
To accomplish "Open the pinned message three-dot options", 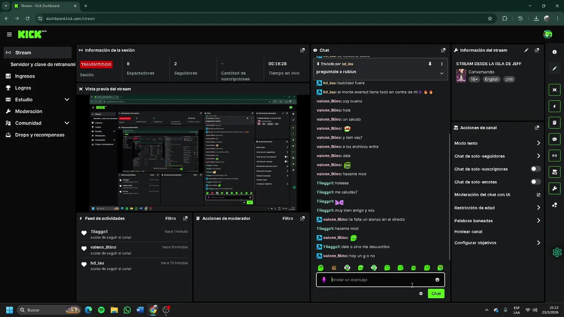I will (442, 64).
